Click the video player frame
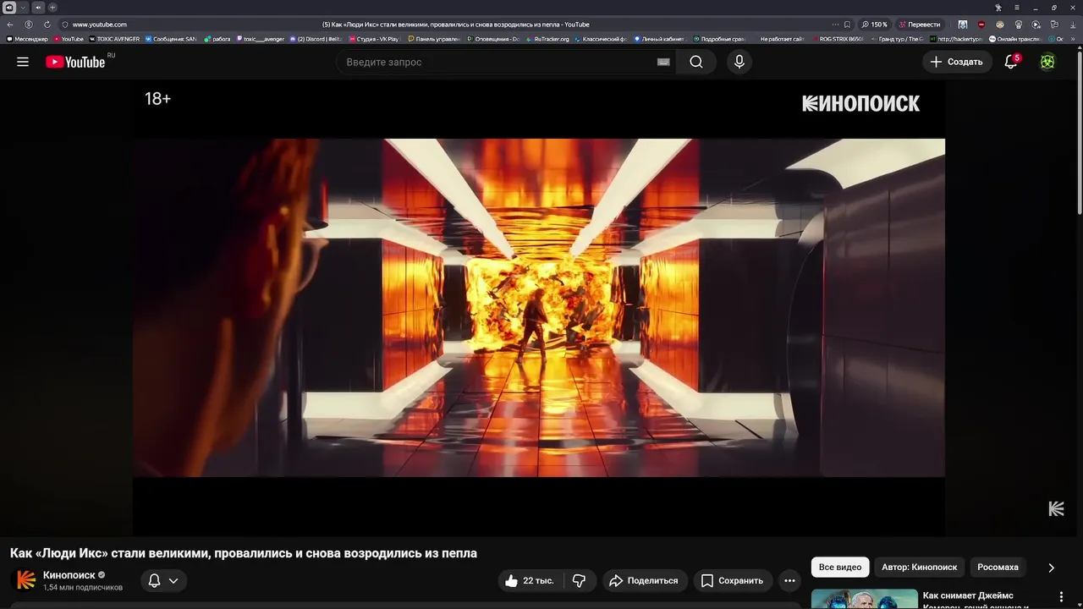1083x609 pixels. 539,308
